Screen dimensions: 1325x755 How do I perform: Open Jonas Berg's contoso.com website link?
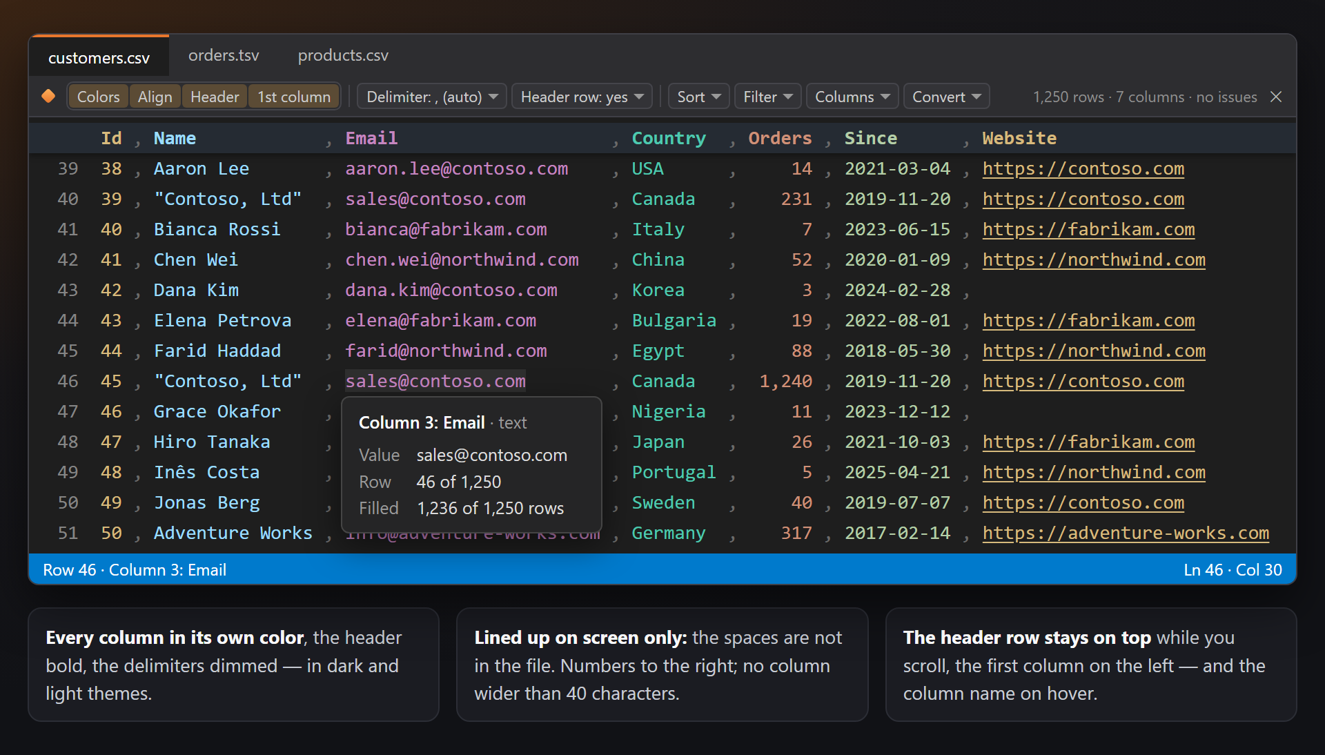point(1083,502)
